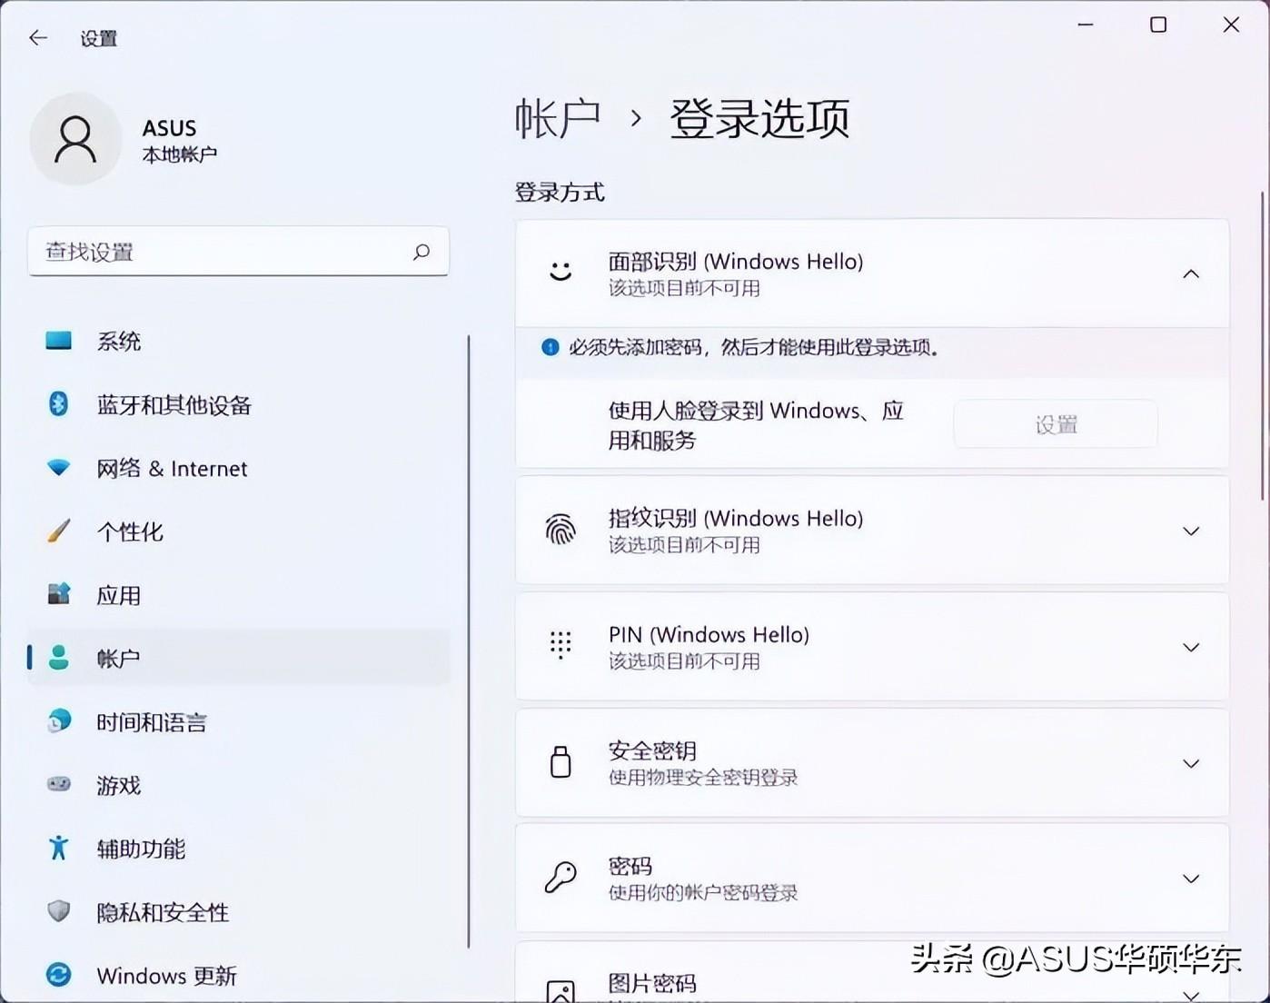Expand the 密码 section chevron
Viewport: 1270px width, 1003px height.
coord(1191,879)
